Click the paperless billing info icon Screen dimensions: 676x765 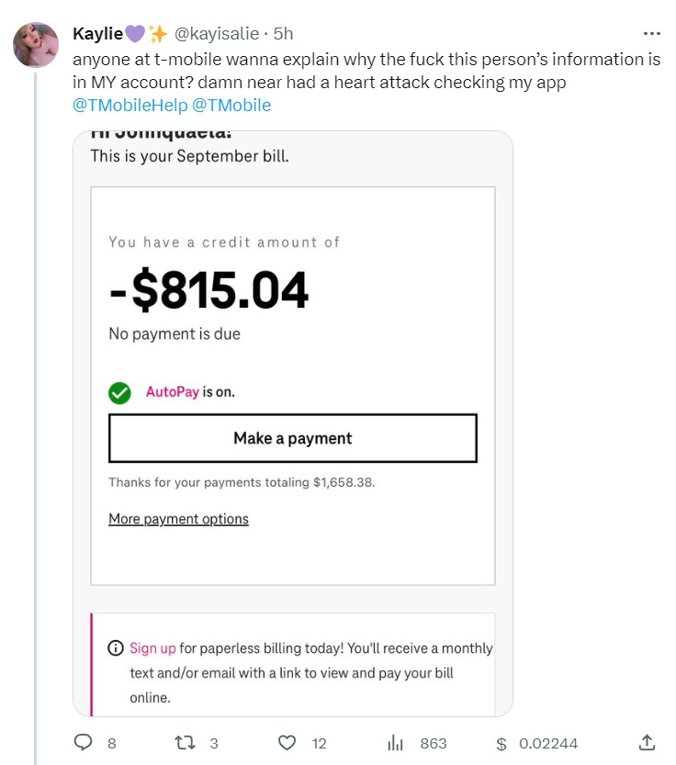116,648
